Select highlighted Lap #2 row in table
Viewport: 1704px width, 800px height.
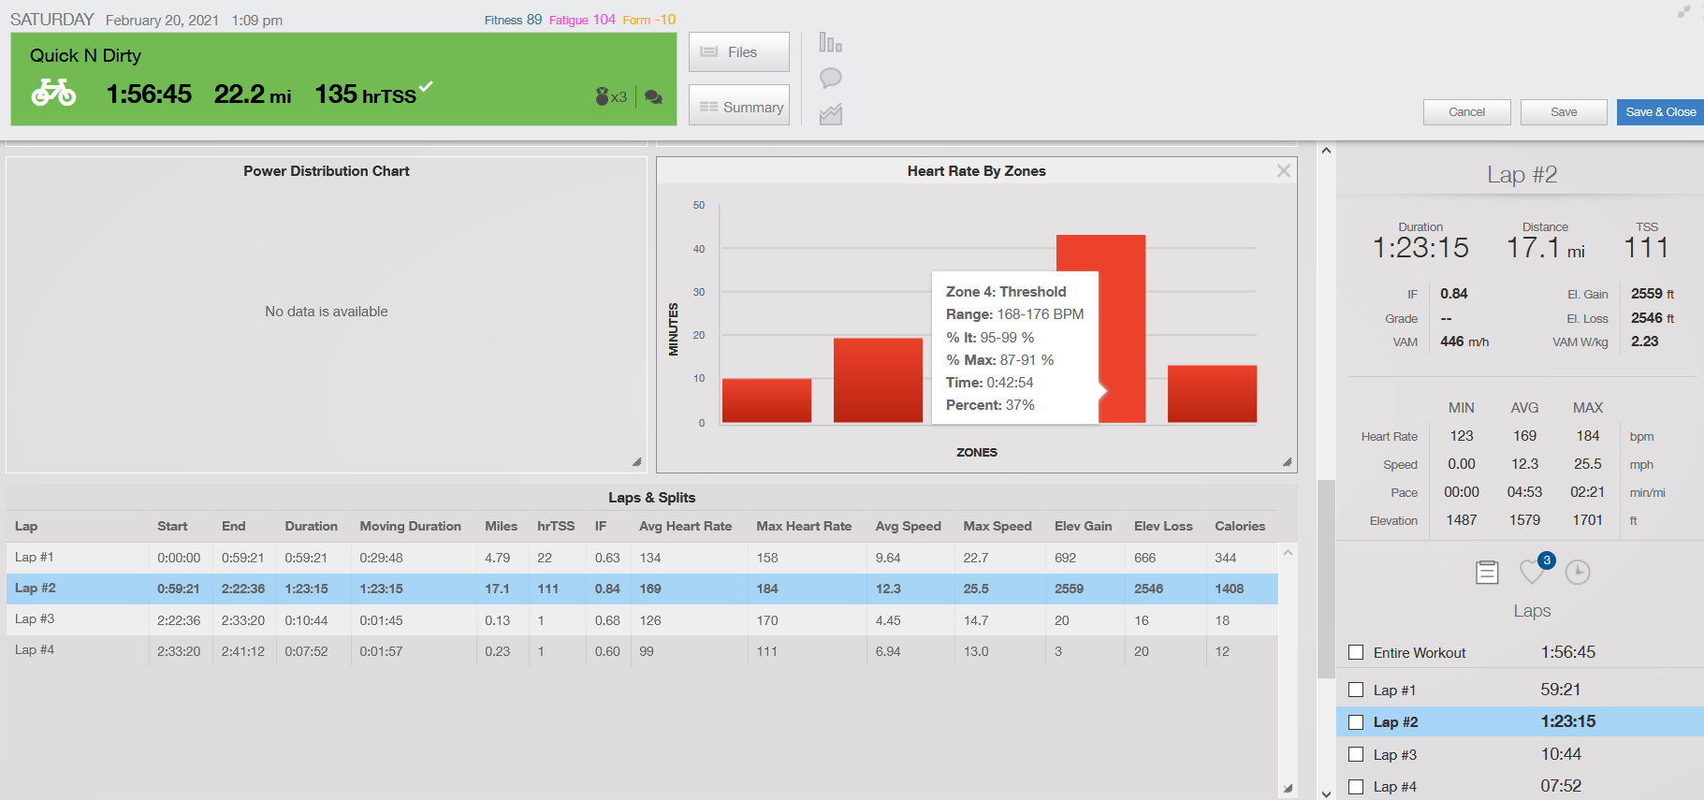(642, 589)
